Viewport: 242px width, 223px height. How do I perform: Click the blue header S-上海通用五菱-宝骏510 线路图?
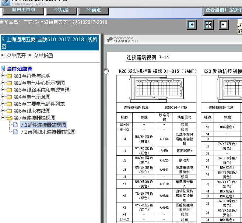click(x=50, y=43)
